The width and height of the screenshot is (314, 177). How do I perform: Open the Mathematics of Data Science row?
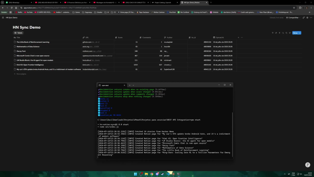coord(28,47)
